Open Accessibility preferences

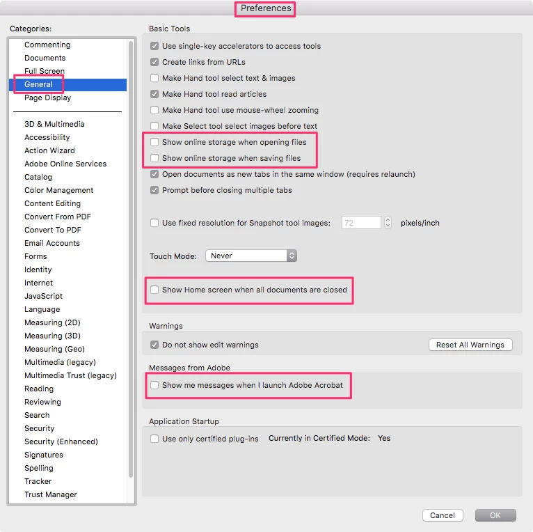[47, 137]
